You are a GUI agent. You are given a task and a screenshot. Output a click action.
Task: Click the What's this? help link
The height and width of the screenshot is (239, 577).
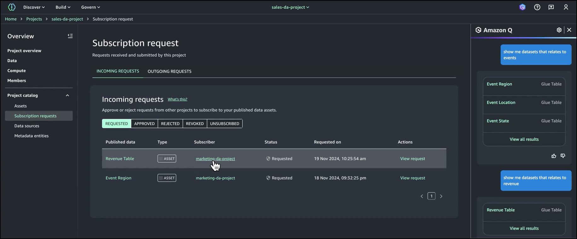pos(177,99)
